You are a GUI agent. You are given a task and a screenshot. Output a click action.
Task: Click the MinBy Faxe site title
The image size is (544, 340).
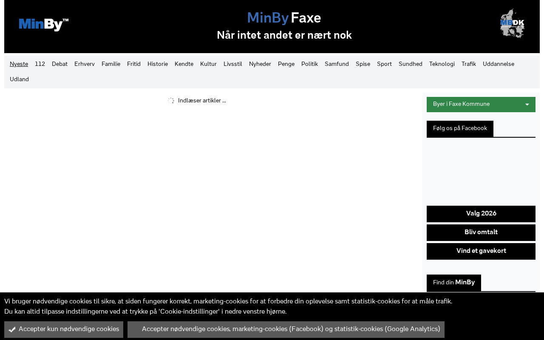[x=284, y=18]
